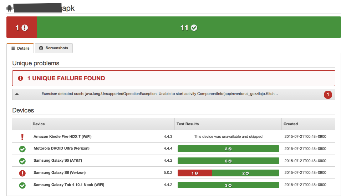
Task: Click created timestamp in Motorola DROID row
Action: [305, 149]
